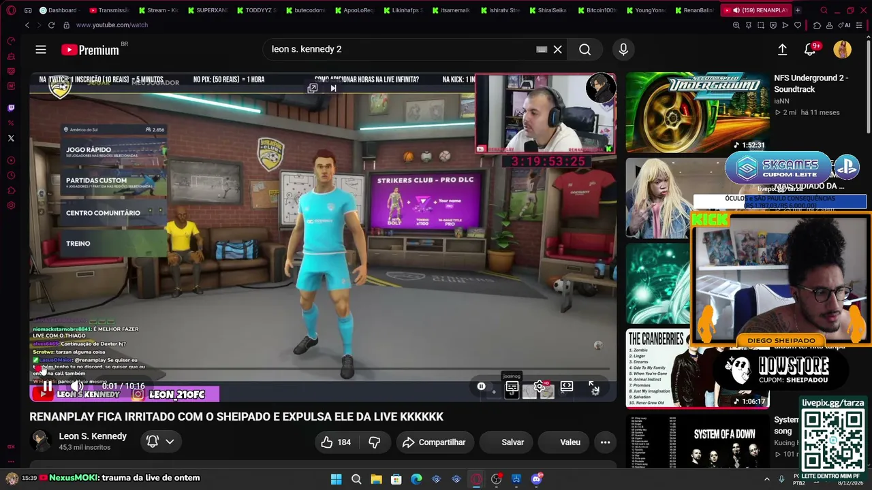Switch to the SUPERXANDAO tab
This screenshot has height=490, width=872.
[x=207, y=10]
